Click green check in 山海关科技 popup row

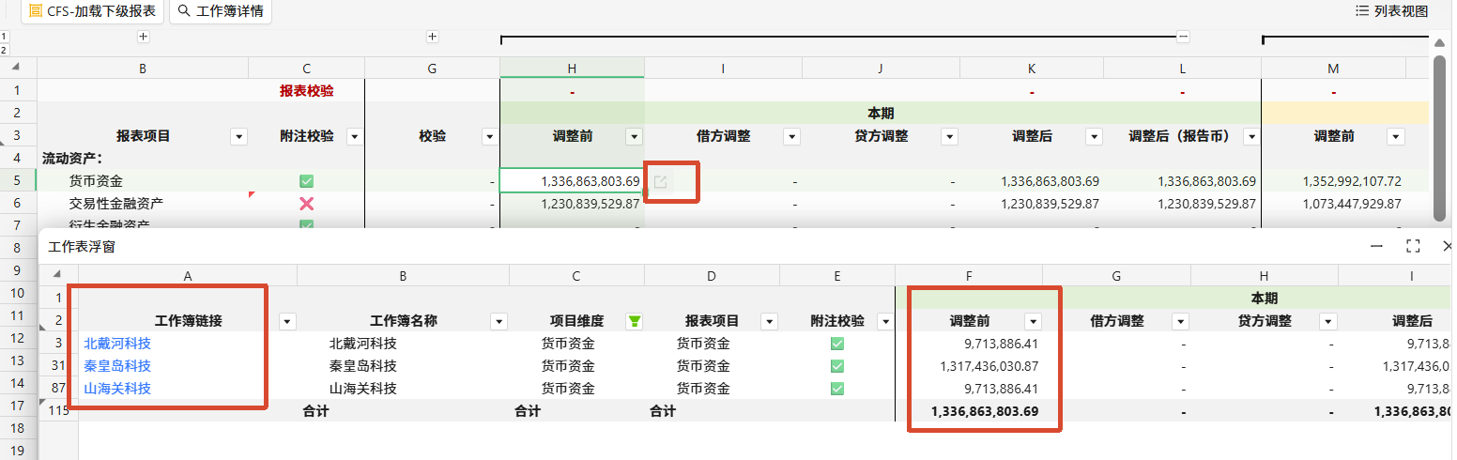click(837, 389)
